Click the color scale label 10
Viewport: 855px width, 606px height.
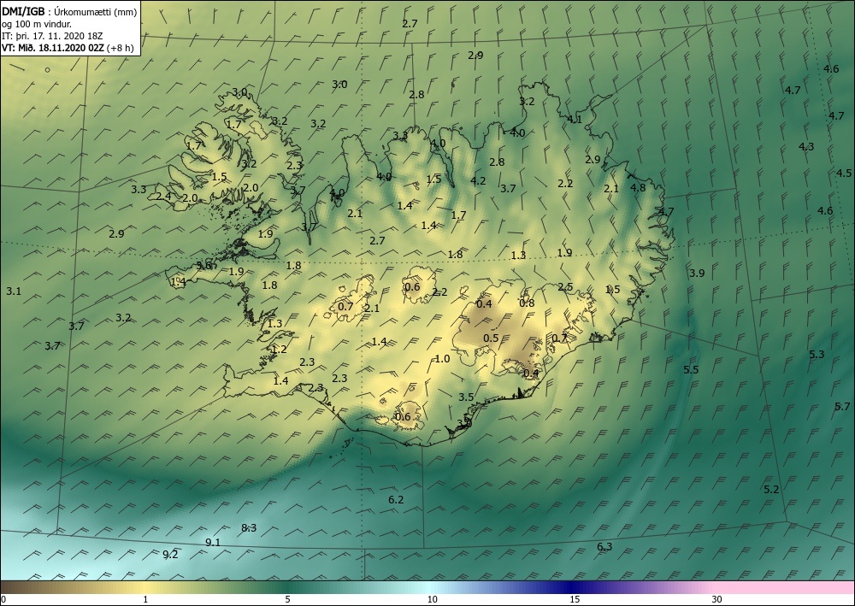tap(432, 599)
